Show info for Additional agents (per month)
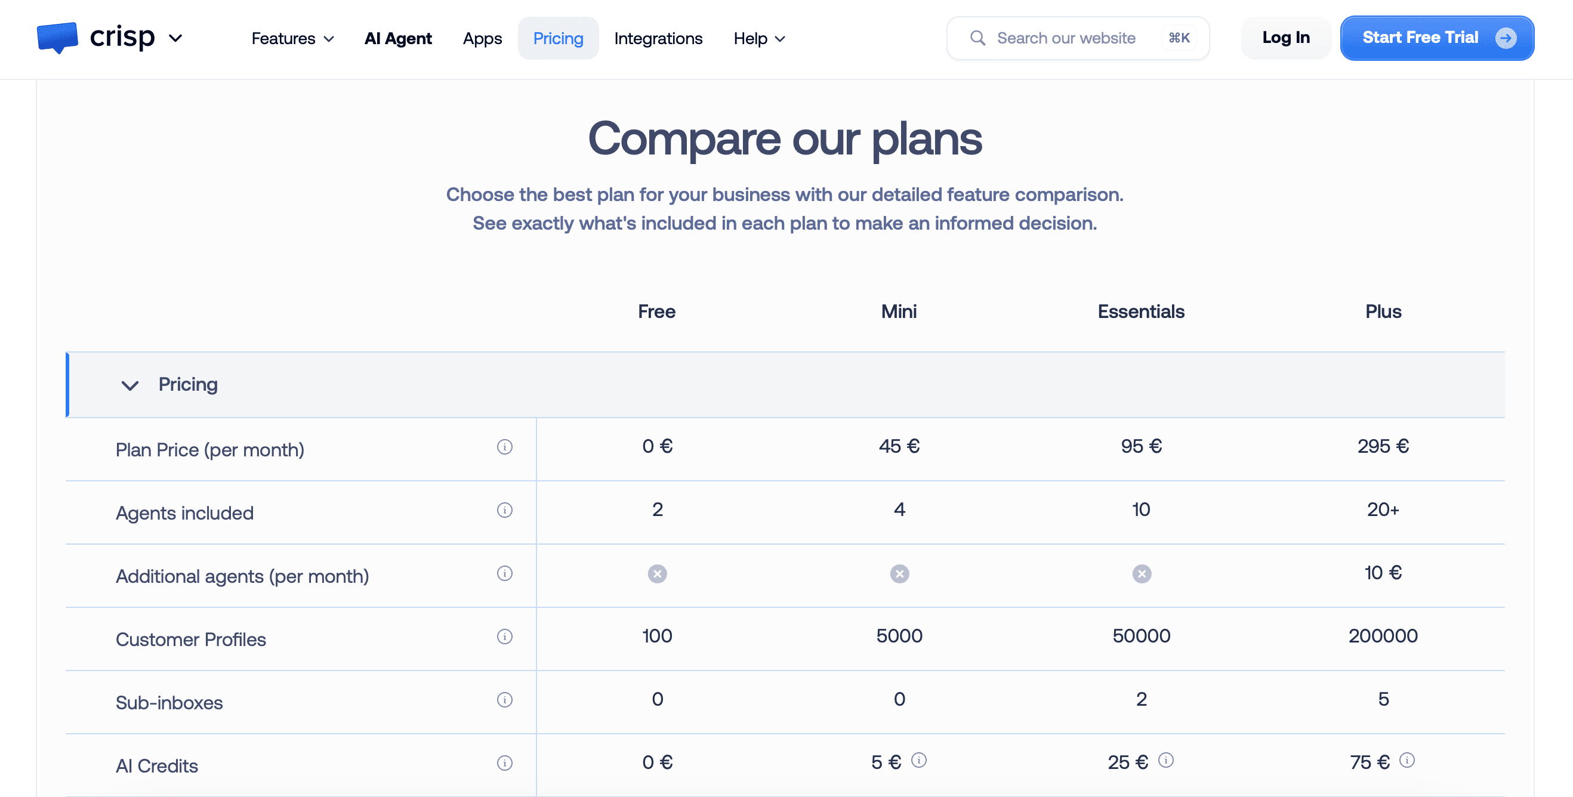1573x797 pixels. (504, 573)
